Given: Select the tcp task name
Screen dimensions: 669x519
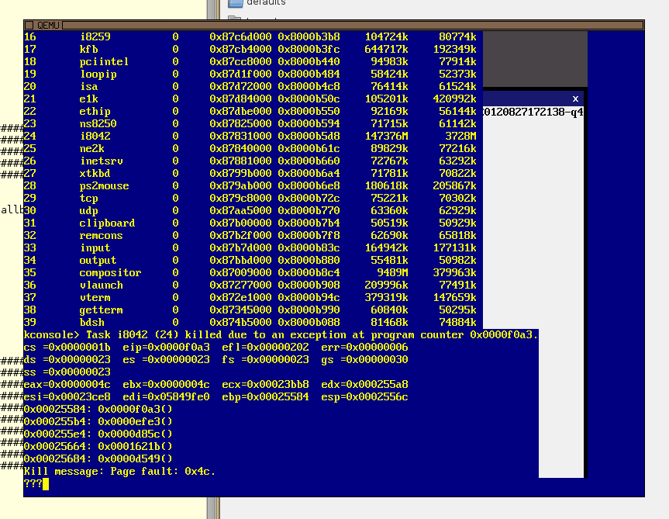Looking at the screenshot, I should tap(88, 198).
